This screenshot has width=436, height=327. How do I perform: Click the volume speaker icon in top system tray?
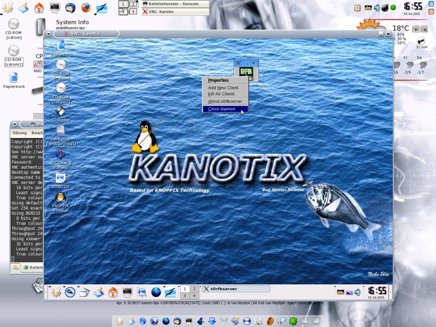click(x=376, y=8)
